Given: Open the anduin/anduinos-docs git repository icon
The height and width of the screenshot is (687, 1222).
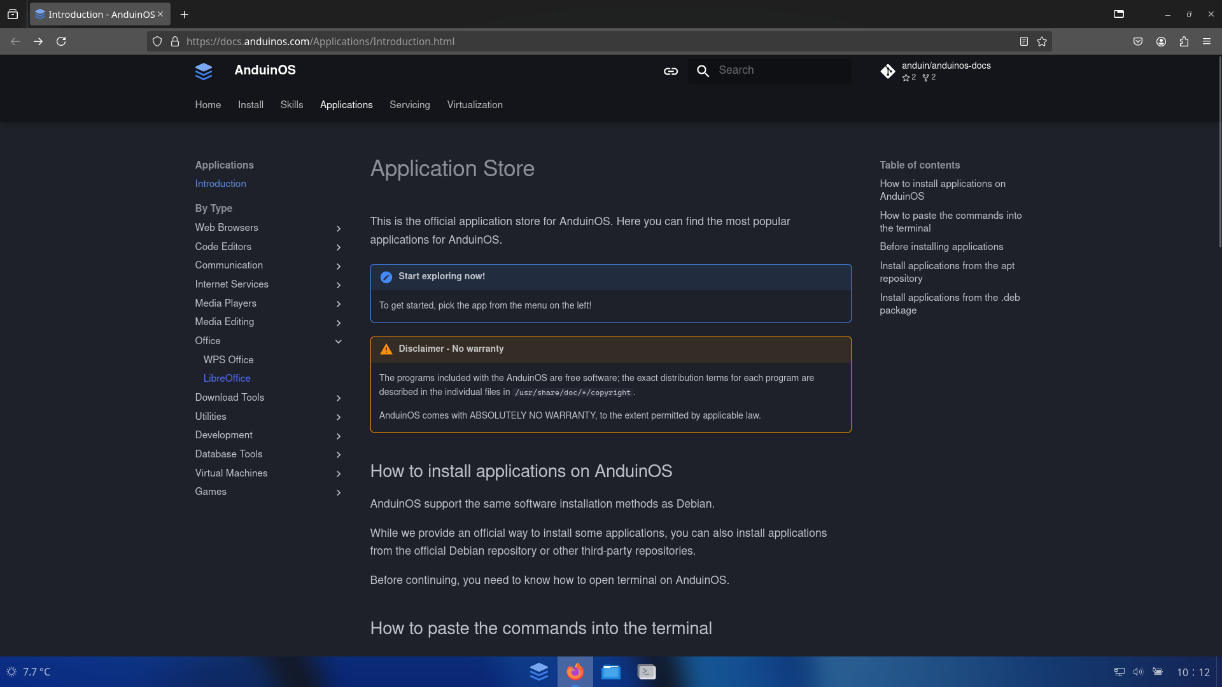Looking at the screenshot, I should [x=888, y=71].
